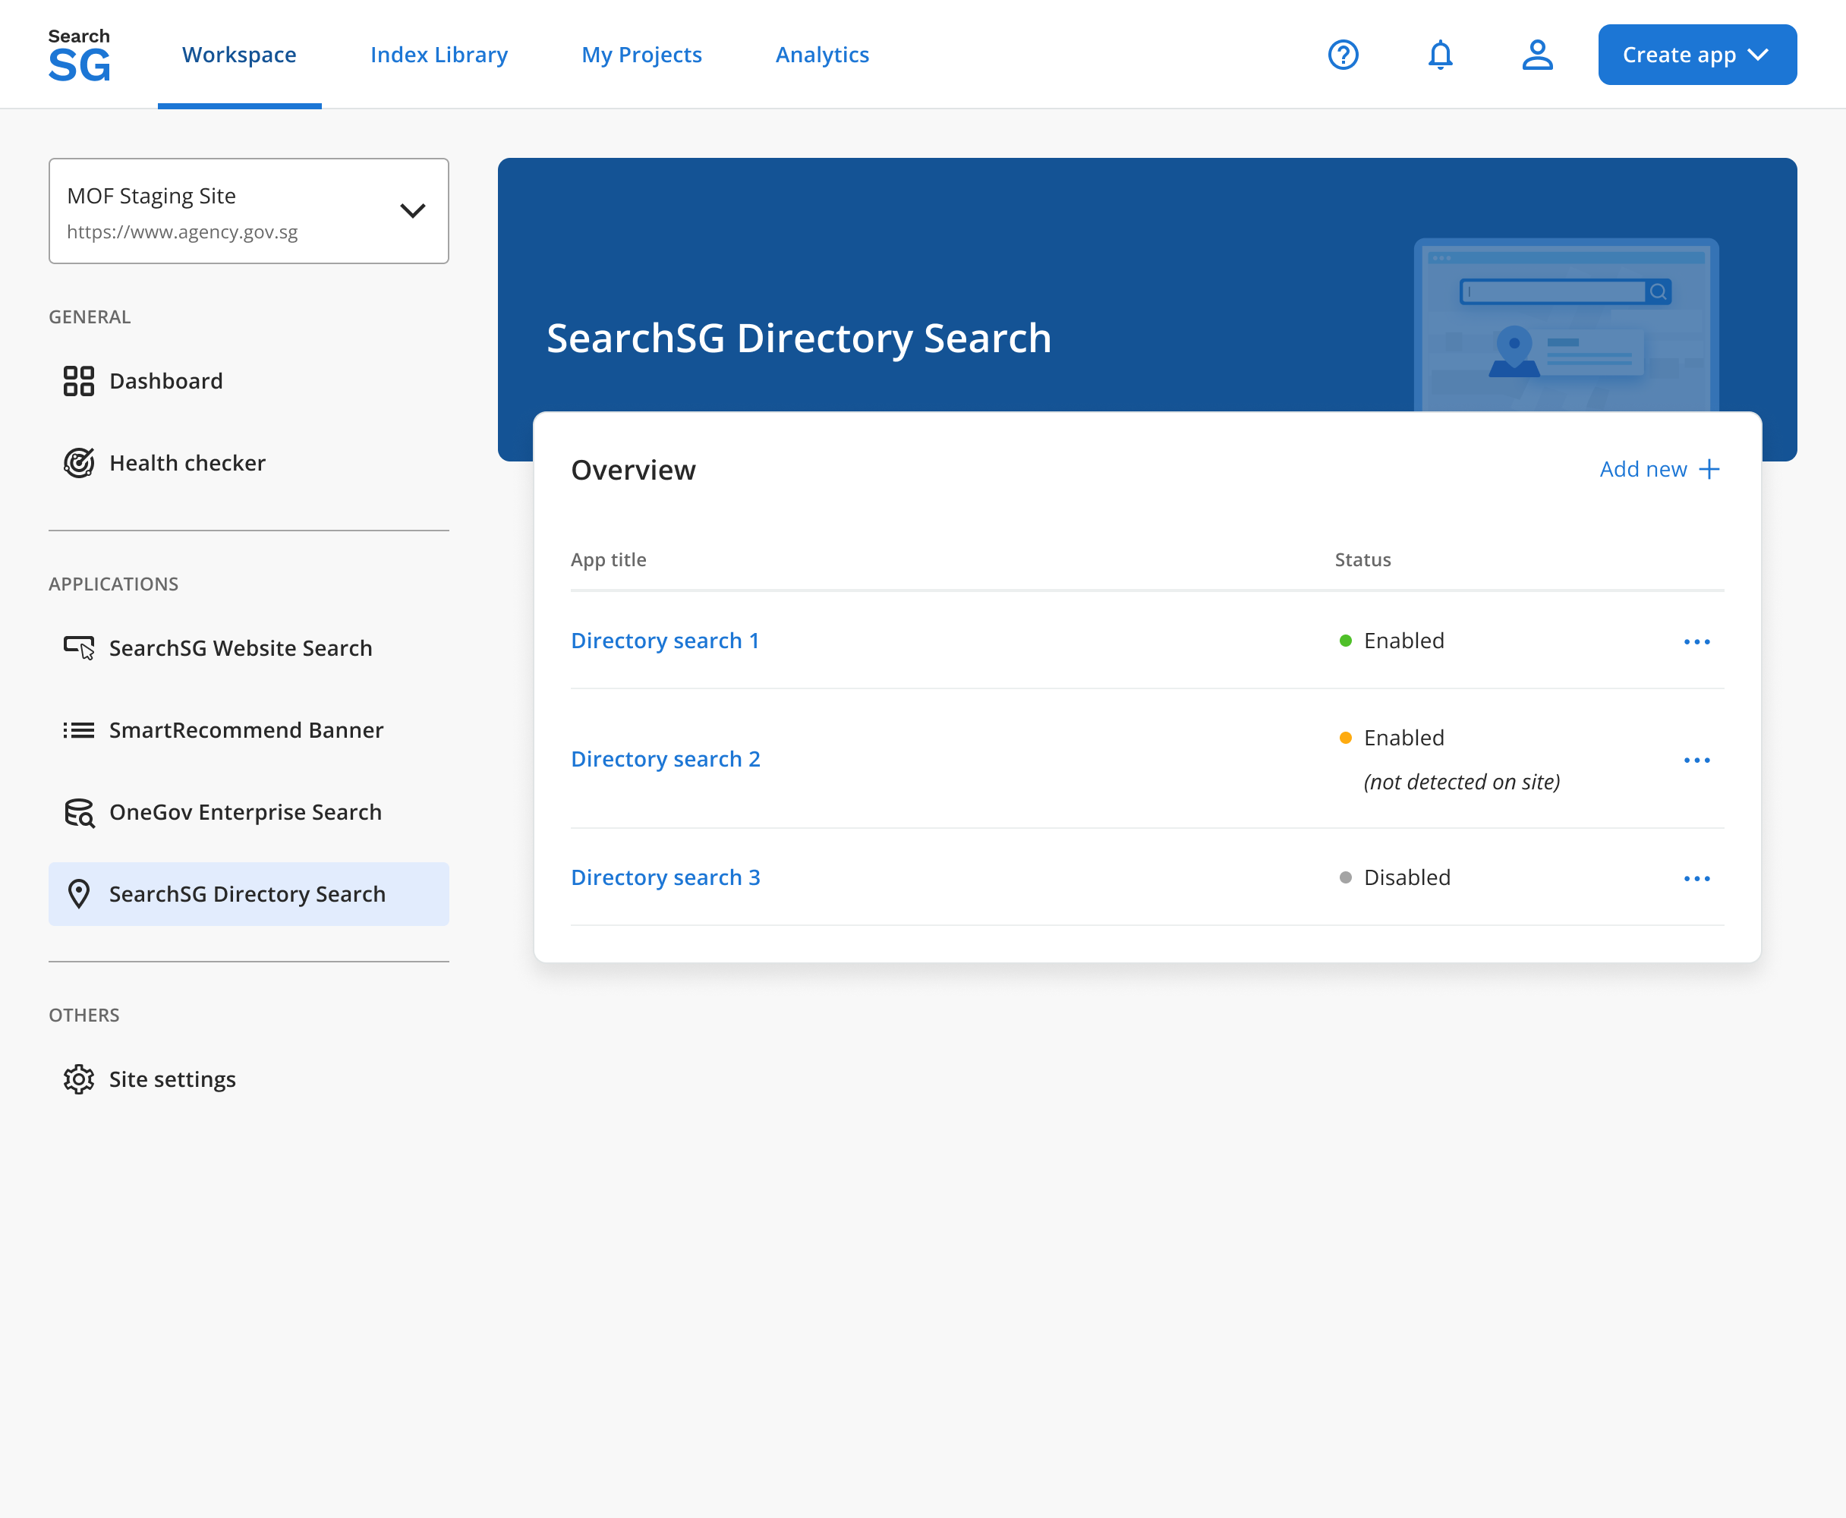Open more options for Directory search 3

click(x=1697, y=879)
